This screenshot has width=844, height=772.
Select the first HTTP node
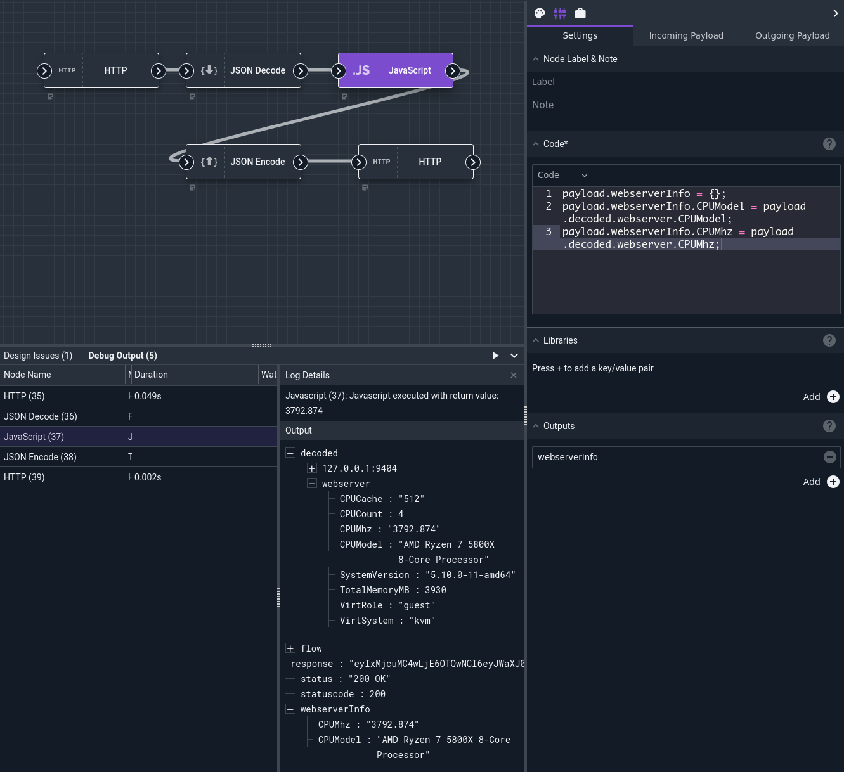pyautogui.click(x=115, y=70)
